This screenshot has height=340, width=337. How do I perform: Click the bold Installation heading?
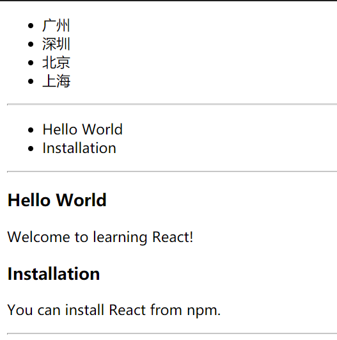[x=54, y=274]
